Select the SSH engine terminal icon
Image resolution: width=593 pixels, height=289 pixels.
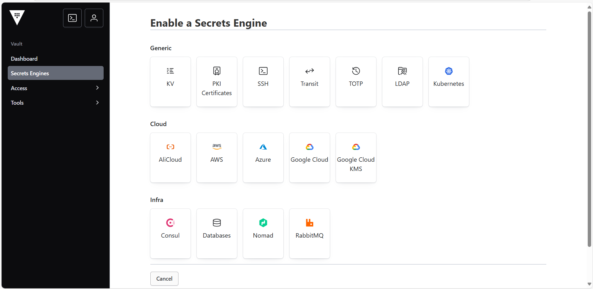tap(263, 71)
